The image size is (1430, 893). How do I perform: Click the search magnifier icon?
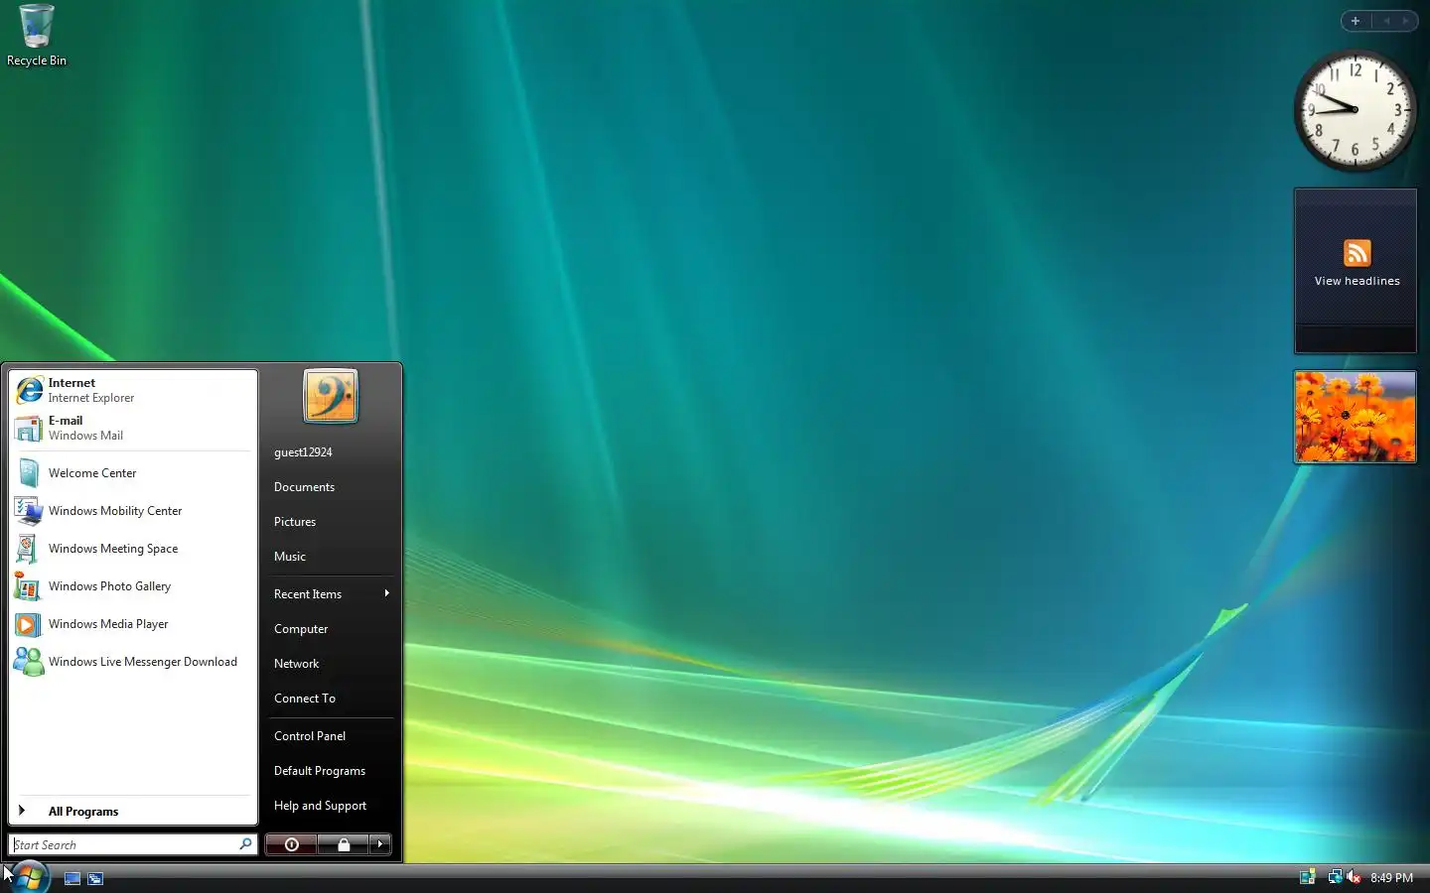(x=245, y=844)
